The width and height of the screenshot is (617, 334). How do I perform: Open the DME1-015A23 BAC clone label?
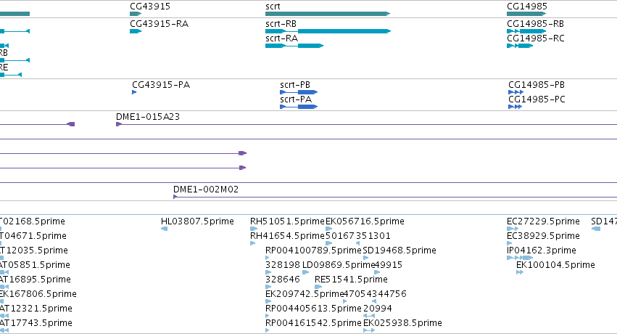click(x=148, y=117)
